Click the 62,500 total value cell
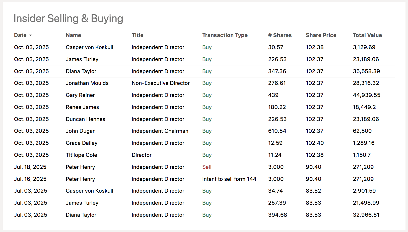 [362, 131]
